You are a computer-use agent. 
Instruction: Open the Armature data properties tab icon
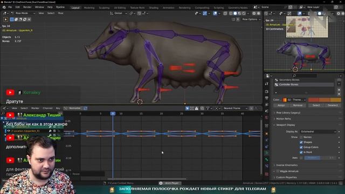(267, 153)
